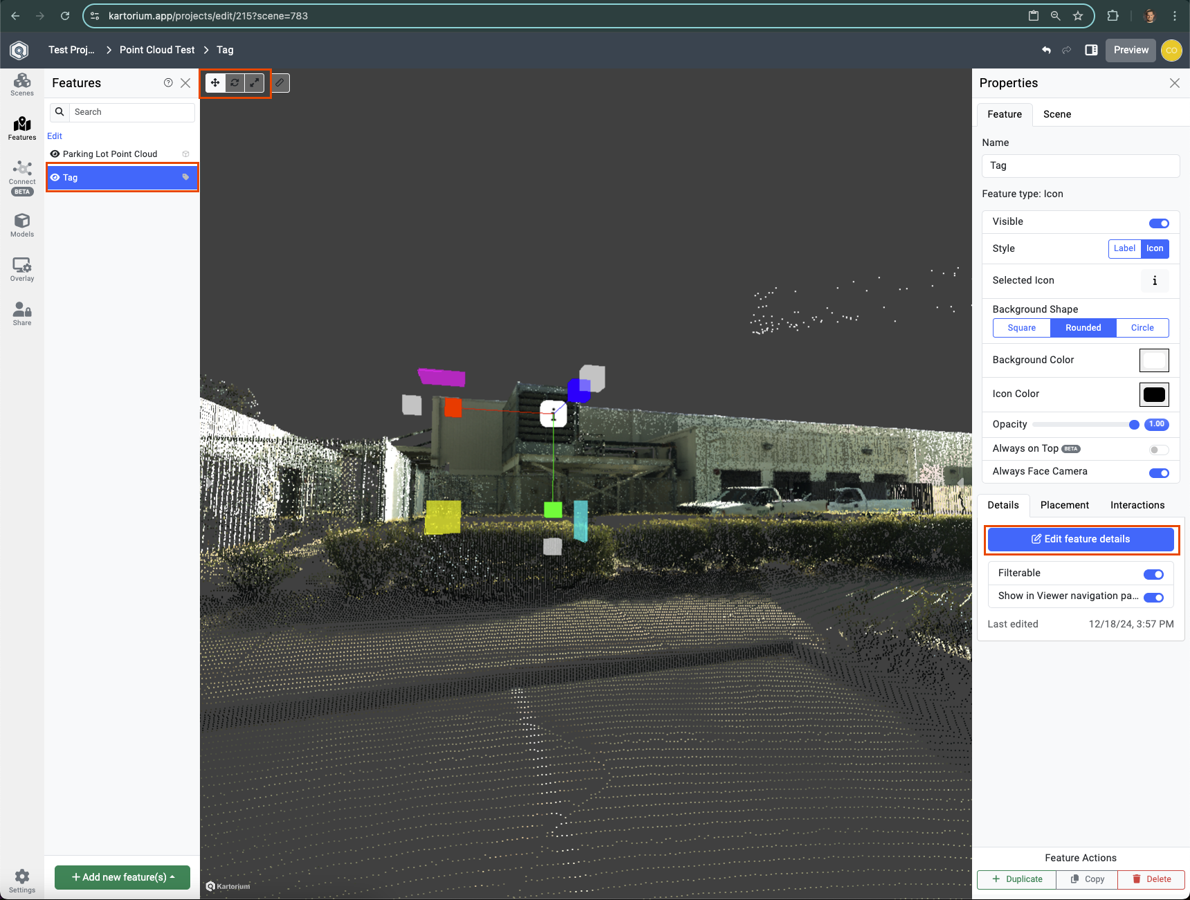Toggle the side panel layout icon

pos(1091,50)
